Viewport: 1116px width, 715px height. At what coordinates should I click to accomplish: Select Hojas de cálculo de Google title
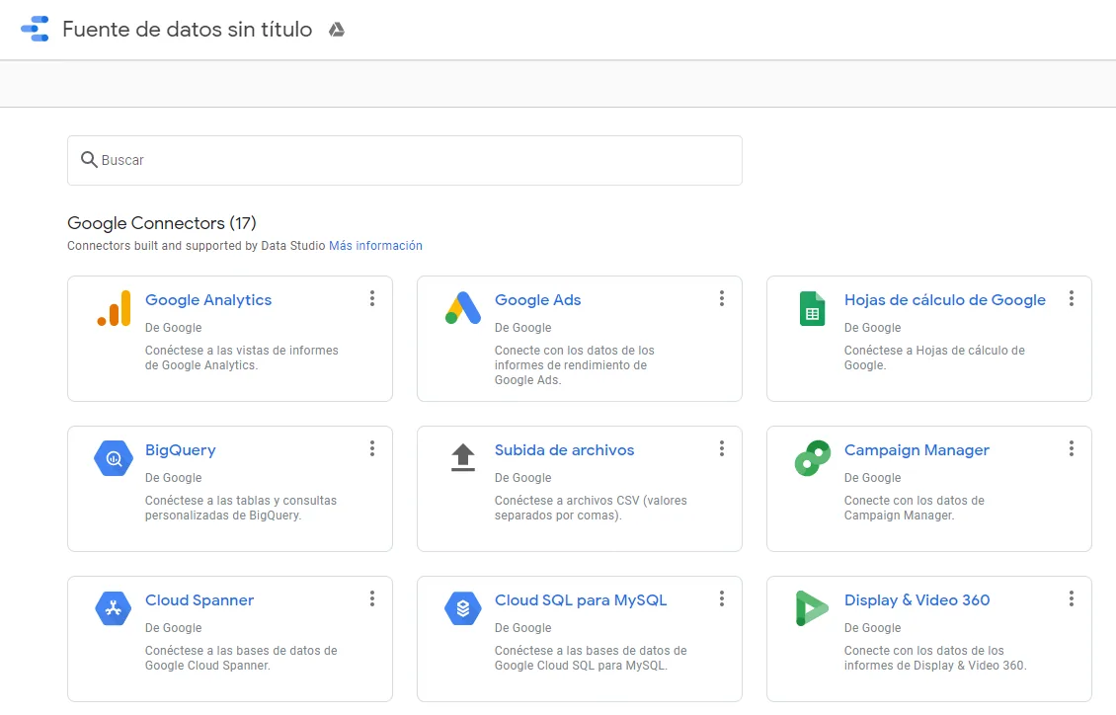tap(944, 300)
